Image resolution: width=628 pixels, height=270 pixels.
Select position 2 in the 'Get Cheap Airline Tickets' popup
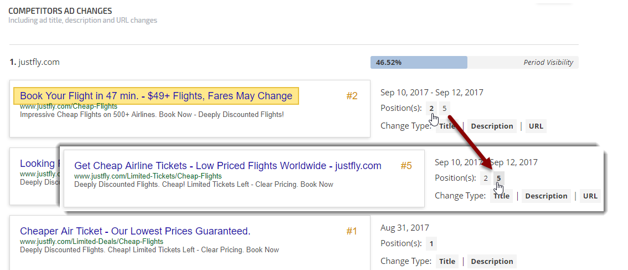click(486, 178)
